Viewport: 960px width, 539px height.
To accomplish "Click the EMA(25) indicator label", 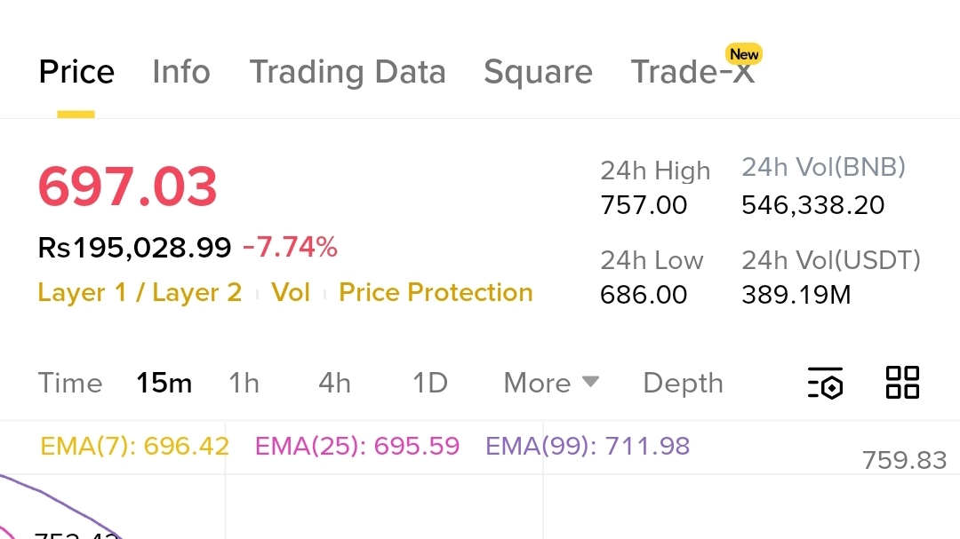I will click(x=357, y=446).
